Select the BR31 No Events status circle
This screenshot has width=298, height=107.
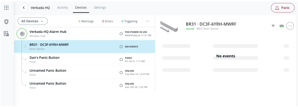point(121,47)
